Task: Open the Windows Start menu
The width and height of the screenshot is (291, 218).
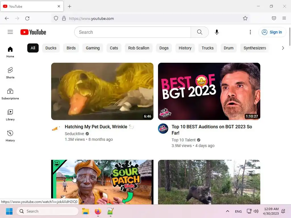Action: click(9, 211)
